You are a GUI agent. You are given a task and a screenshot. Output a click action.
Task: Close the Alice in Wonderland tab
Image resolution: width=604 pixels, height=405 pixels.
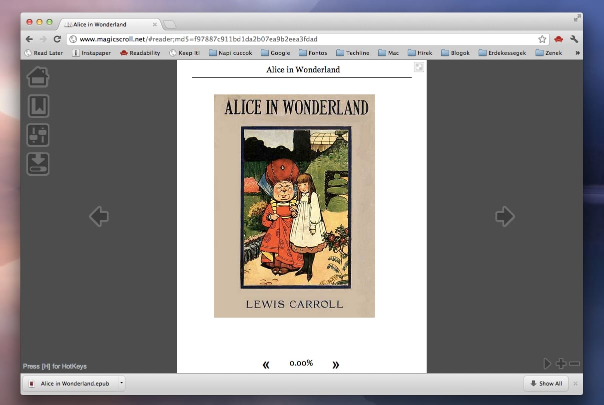pyautogui.click(x=155, y=24)
